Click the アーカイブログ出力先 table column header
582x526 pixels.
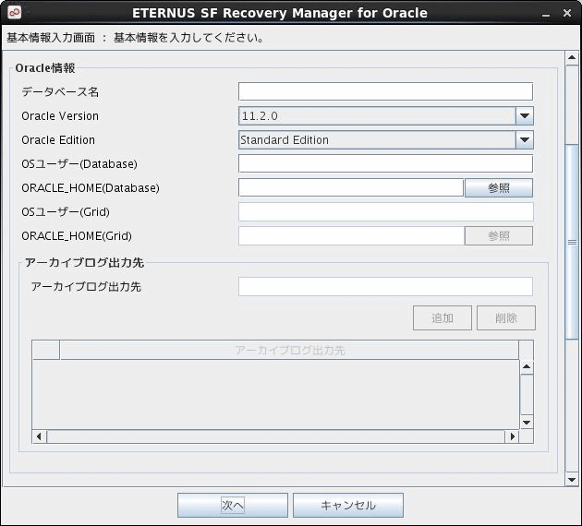coord(289,351)
